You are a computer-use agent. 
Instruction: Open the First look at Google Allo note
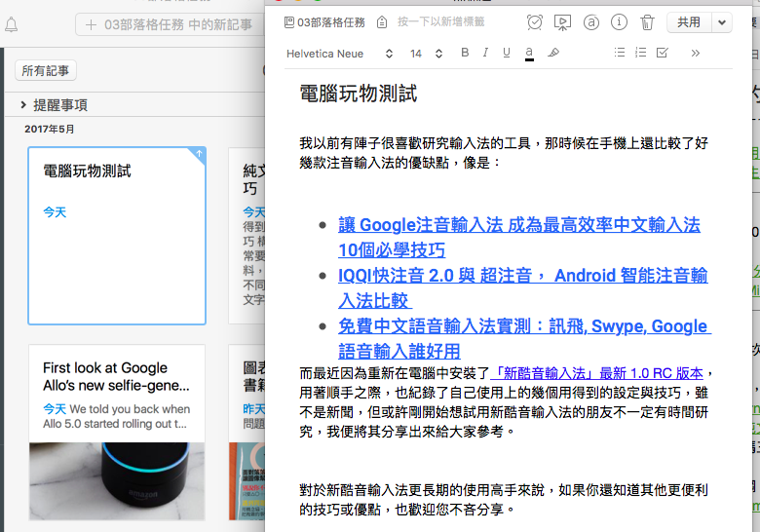point(117,433)
